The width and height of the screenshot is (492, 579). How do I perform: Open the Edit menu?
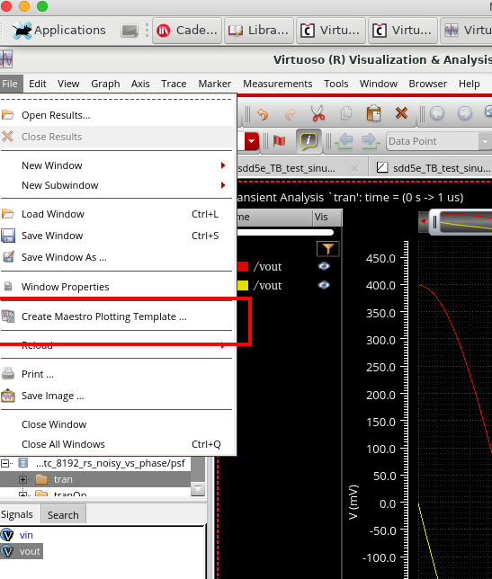(38, 84)
